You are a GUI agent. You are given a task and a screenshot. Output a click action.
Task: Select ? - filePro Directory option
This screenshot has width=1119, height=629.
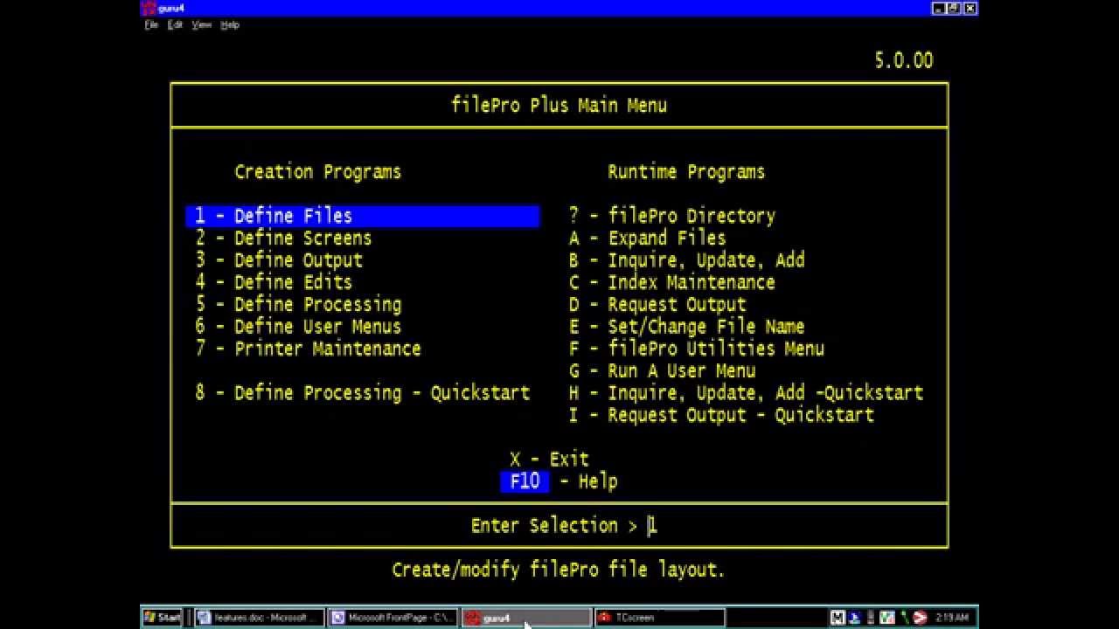[x=671, y=216]
